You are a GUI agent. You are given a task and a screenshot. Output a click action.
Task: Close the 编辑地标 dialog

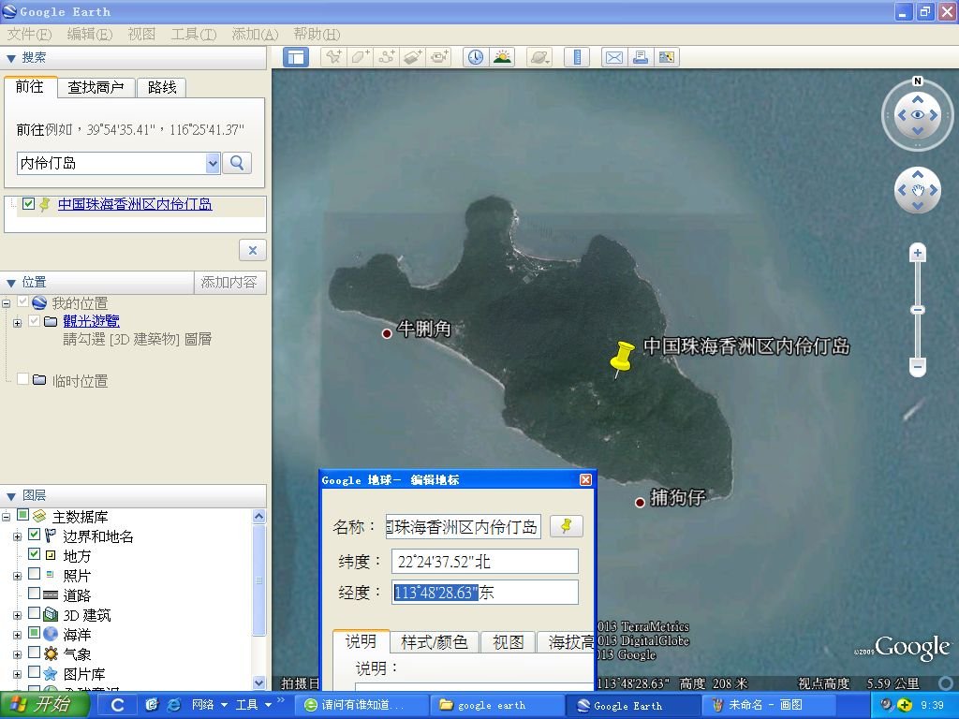coord(585,480)
